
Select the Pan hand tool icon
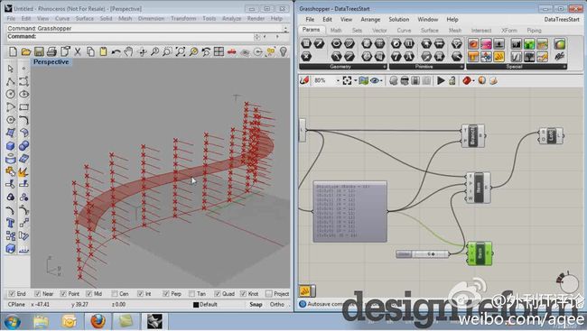pyautogui.click(x=128, y=51)
